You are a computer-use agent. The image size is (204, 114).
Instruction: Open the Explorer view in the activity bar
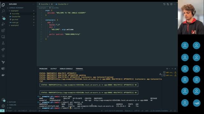point(3,5)
